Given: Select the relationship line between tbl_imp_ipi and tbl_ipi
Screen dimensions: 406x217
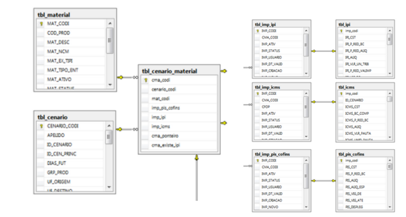Looking at the screenshot, I should tap(323, 51).
